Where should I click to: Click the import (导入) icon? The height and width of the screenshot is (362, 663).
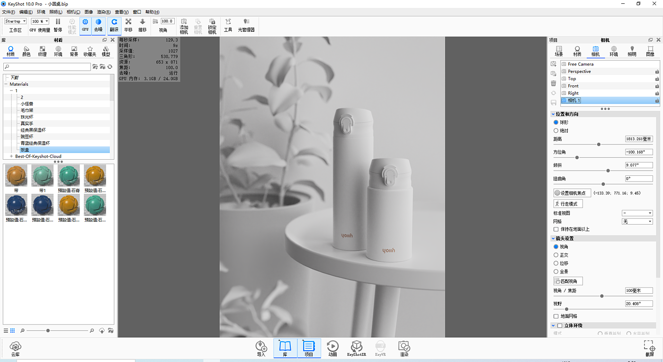click(261, 348)
